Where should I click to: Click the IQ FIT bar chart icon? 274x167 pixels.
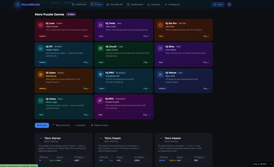(x=40, y=48)
